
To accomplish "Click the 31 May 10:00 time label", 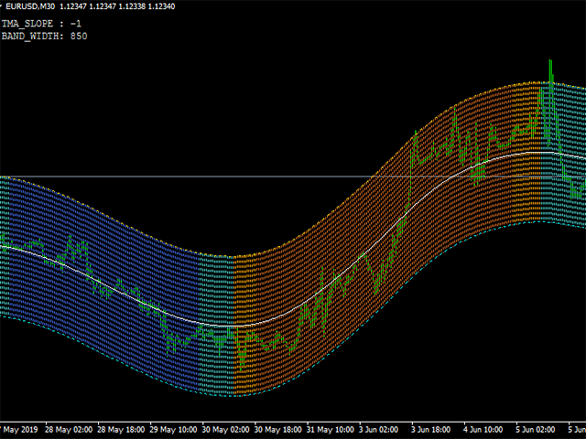I will [x=331, y=430].
